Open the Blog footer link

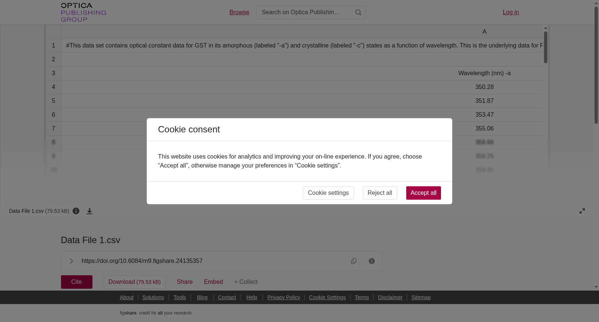(x=202, y=297)
